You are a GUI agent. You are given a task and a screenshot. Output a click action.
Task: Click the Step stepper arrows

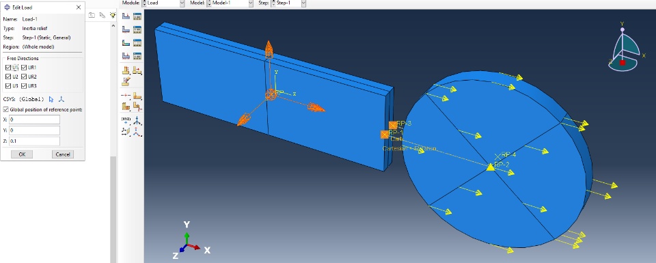click(273, 3)
